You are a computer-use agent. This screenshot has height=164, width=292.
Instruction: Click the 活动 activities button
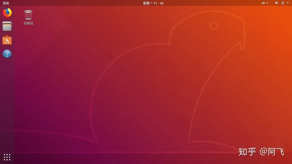coord(6,3)
